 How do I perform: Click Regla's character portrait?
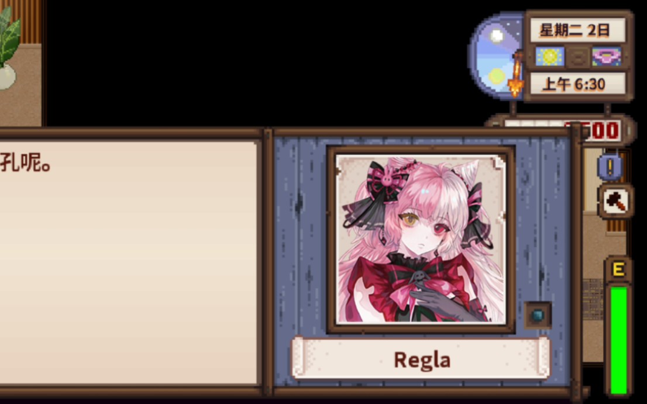coord(421,239)
